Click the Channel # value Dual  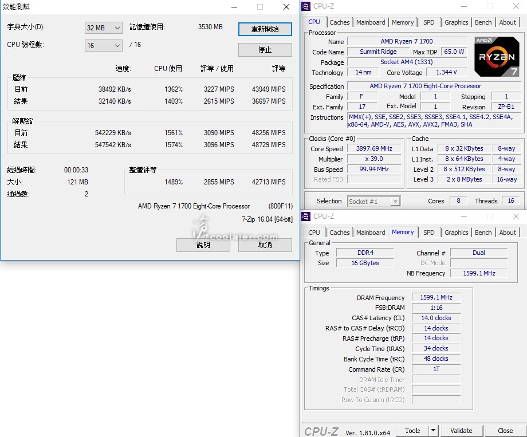tap(479, 253)
